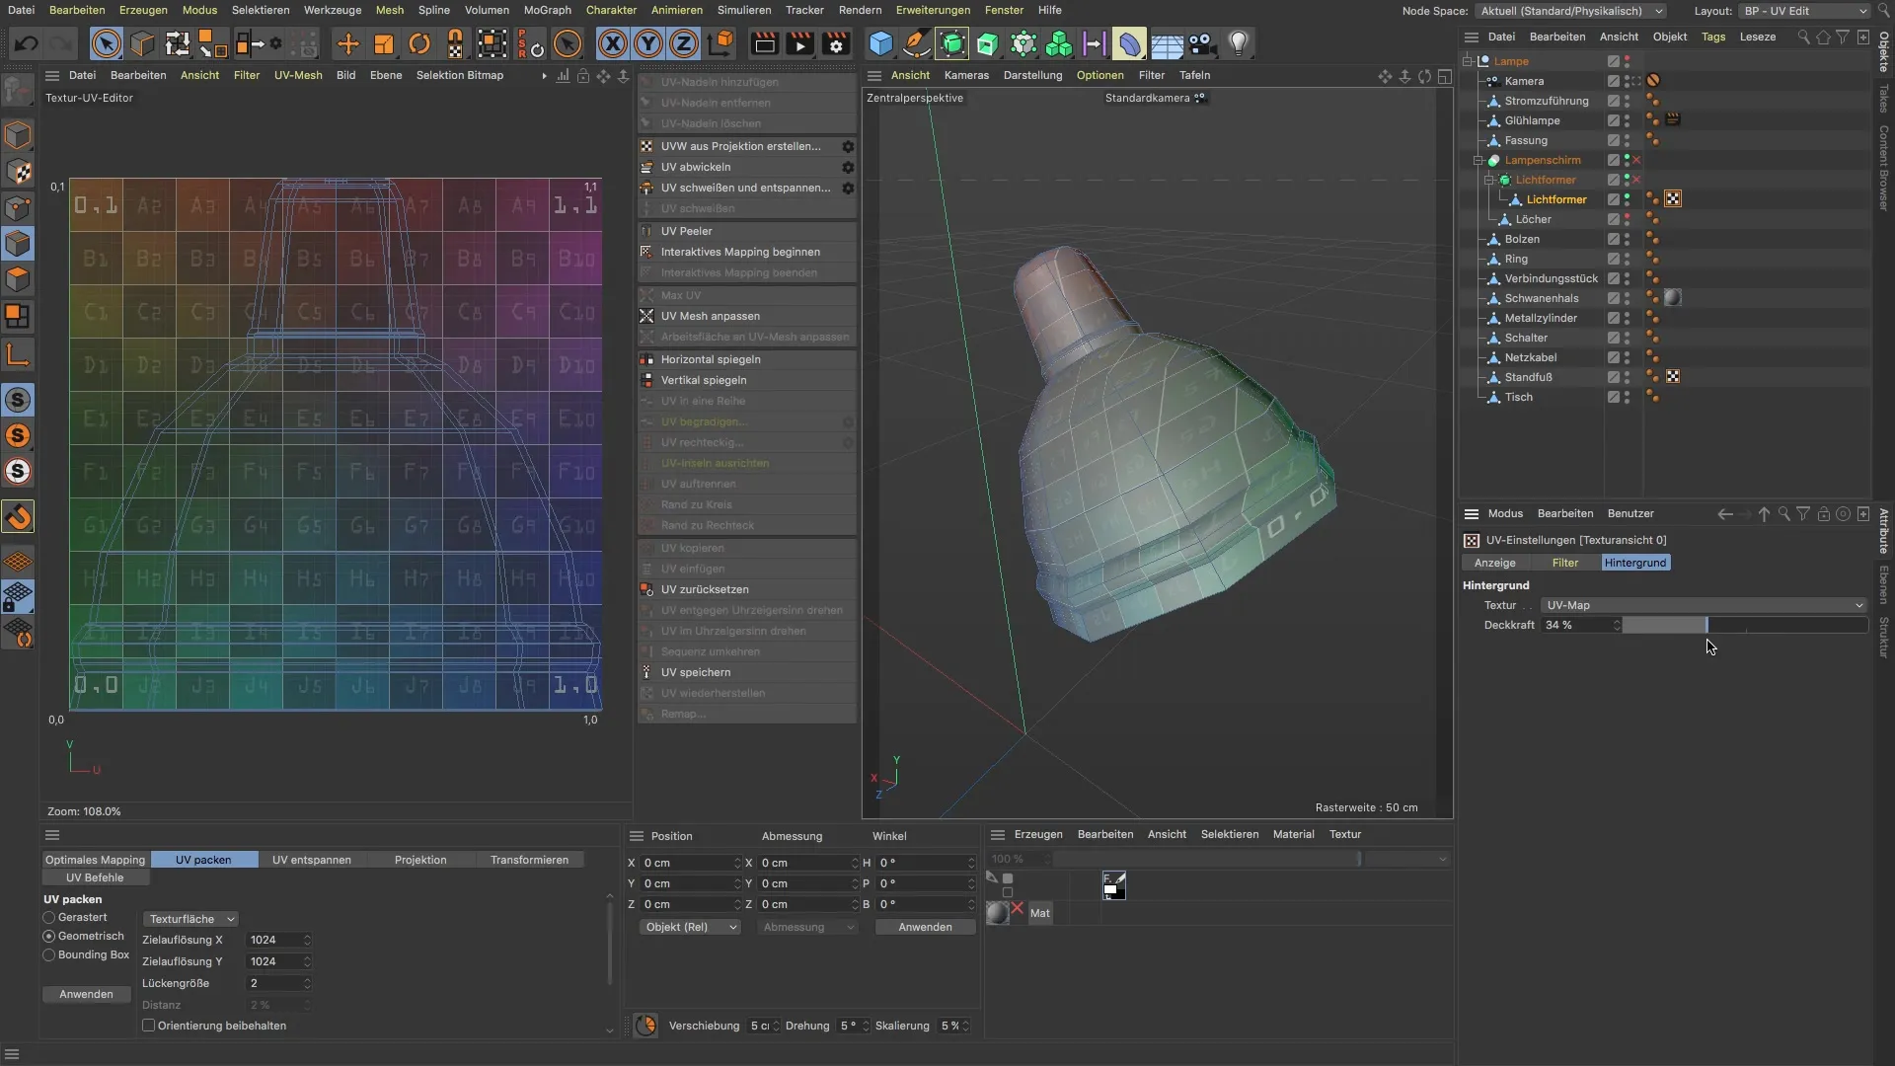Switch to the Projektion tab

click(420, 860)
